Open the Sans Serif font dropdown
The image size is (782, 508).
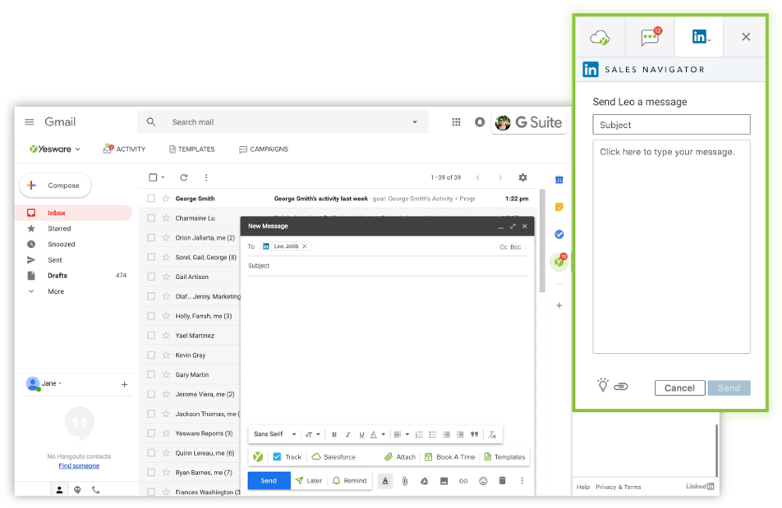pyautogui.click(x=274, y=433)
